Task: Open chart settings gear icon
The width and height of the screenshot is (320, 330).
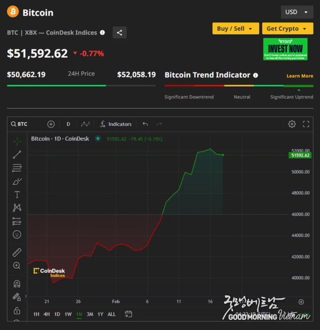Action: tap(292, 124)
